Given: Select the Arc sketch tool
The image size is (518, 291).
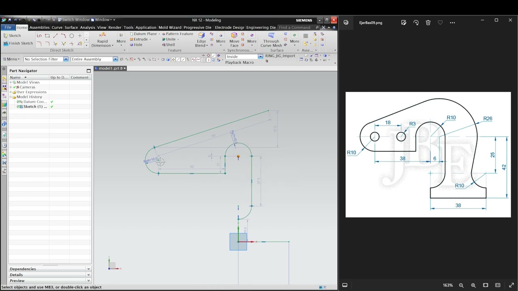Looking at the screenshot, I should tap(64, 36).
